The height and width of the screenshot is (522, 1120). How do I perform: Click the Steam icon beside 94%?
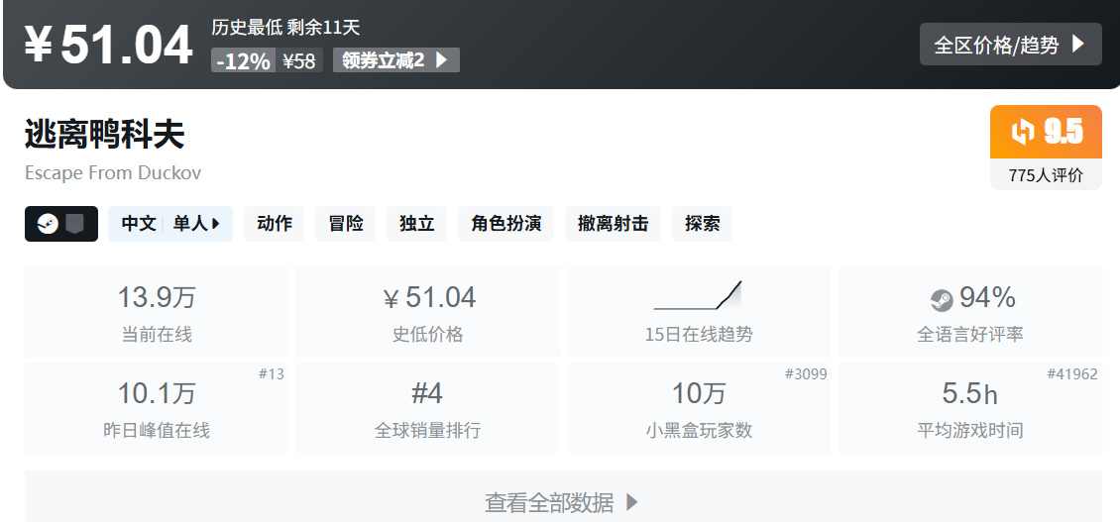click(943, 300)
